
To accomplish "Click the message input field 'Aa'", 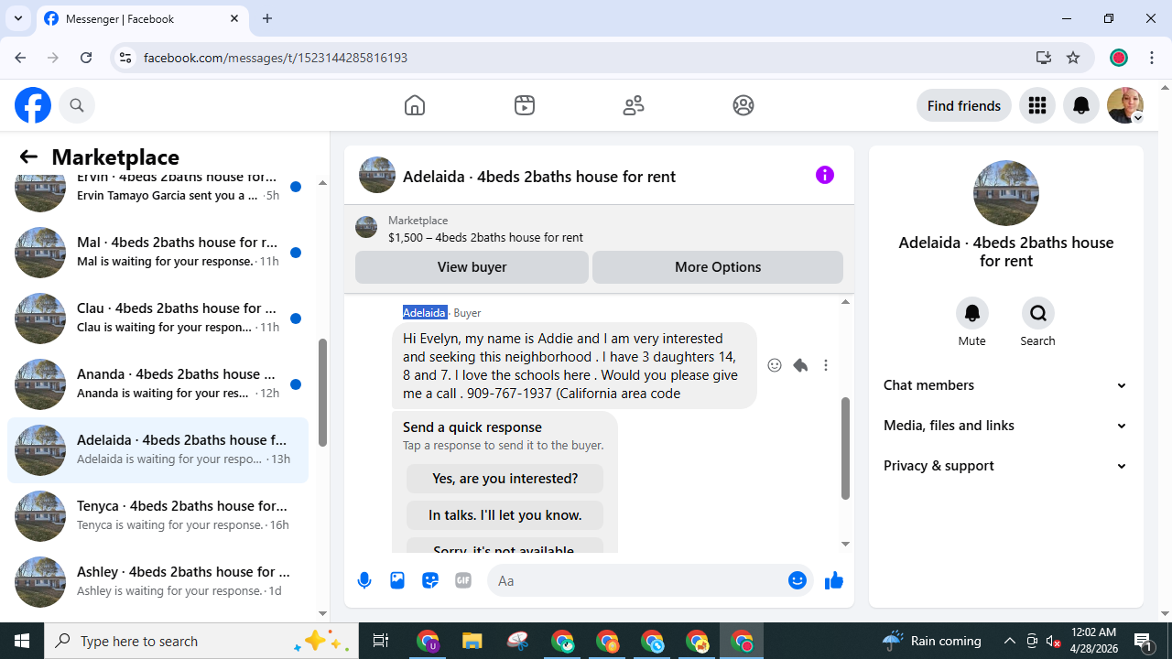I will 636,580.
